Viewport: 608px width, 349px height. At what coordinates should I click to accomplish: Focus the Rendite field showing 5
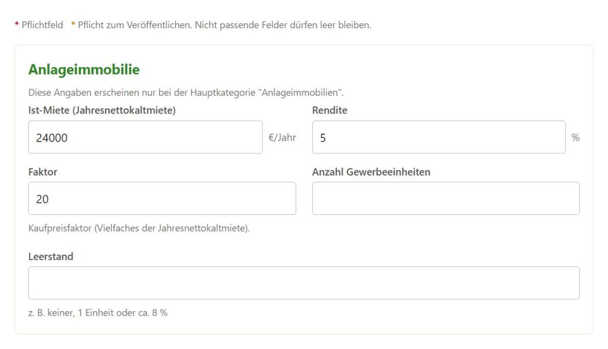[x=439, y=137]
